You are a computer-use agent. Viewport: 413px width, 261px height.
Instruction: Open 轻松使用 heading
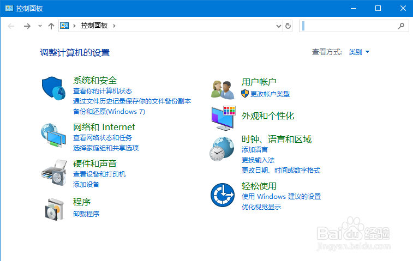[259, 186]
